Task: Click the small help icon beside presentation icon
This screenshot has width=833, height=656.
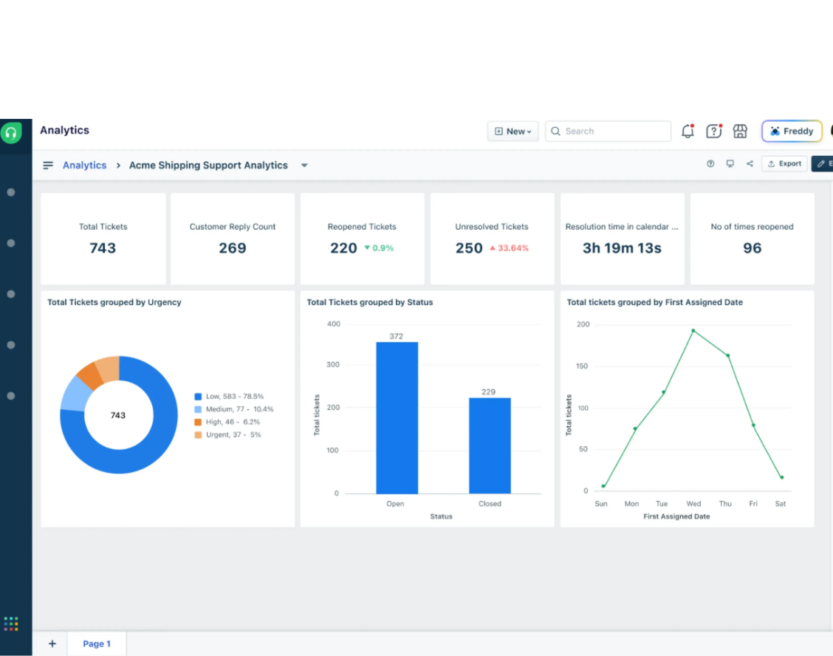Action: [x=710, y=164]
